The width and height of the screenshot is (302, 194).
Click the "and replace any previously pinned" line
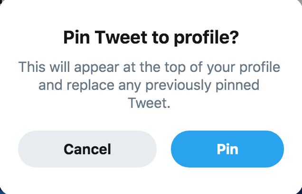coord(150,85)
